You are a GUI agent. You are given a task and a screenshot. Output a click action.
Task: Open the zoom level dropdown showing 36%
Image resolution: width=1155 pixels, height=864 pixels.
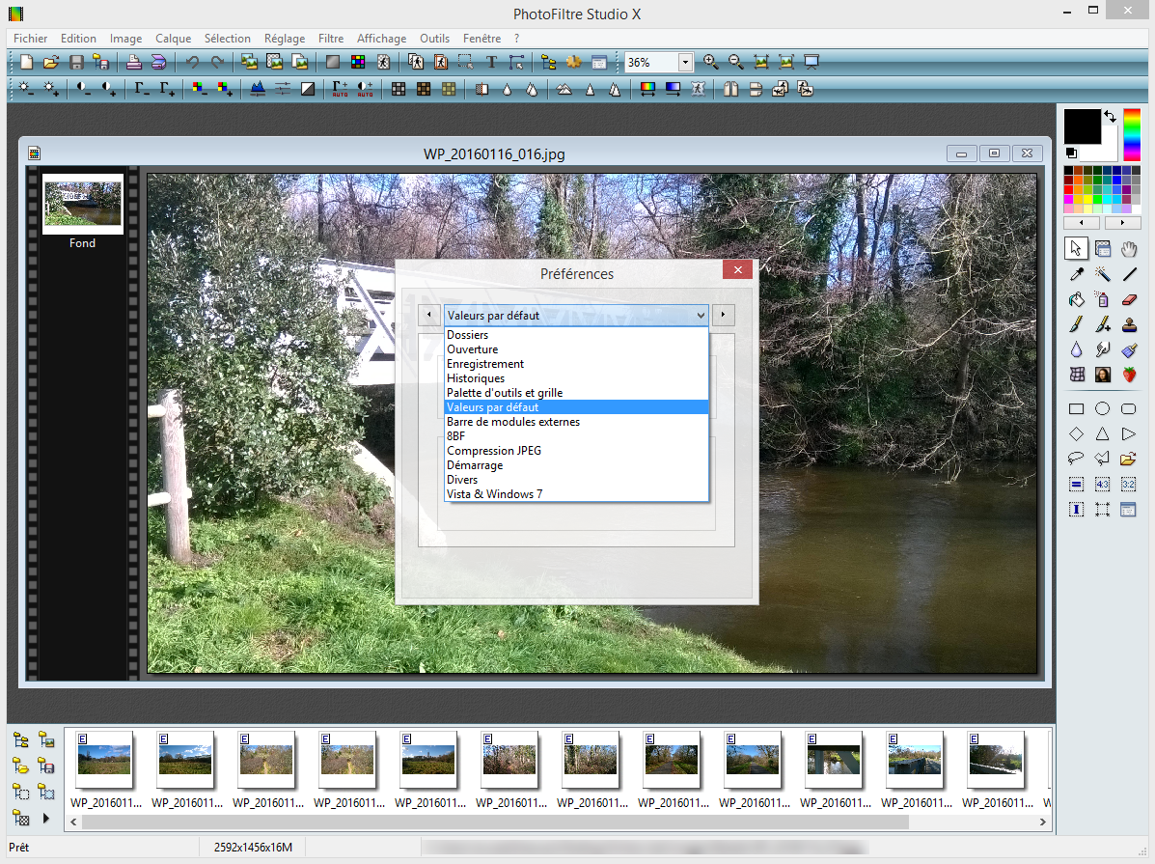685,62
